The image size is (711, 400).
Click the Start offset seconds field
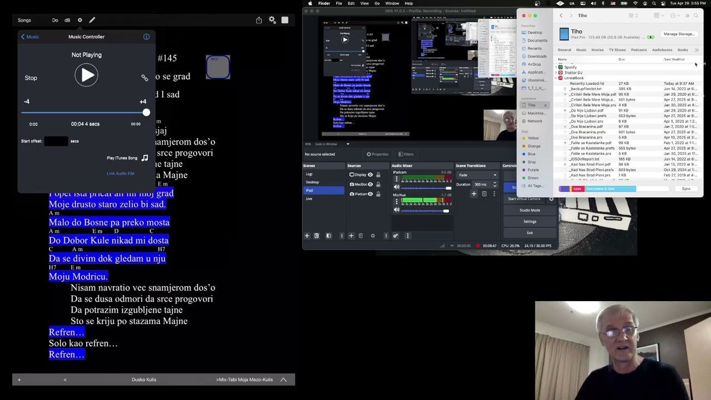pos(56,141)
